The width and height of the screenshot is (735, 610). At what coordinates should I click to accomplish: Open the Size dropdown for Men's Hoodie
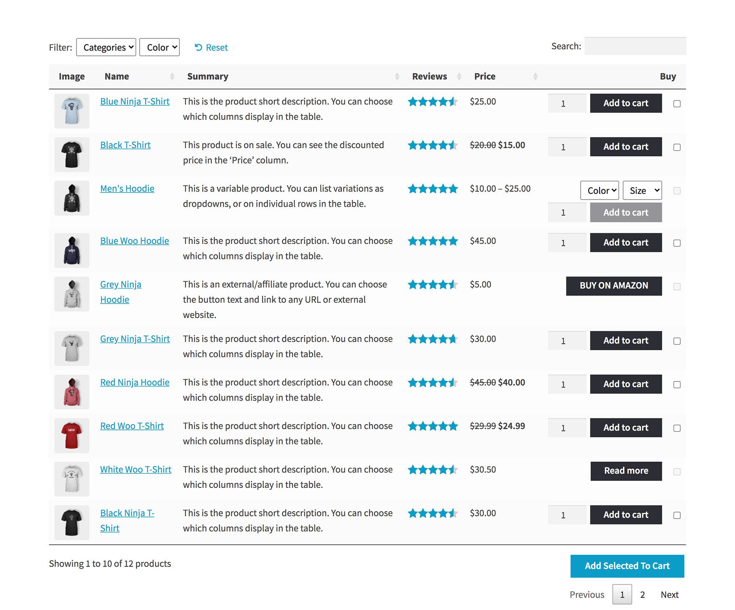[x=642, y=191]
